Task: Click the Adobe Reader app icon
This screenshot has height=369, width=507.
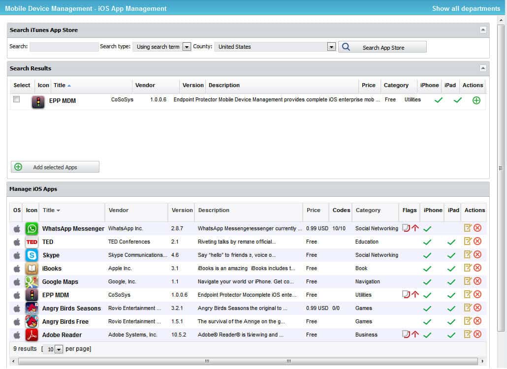Action: tap(32, 335)
